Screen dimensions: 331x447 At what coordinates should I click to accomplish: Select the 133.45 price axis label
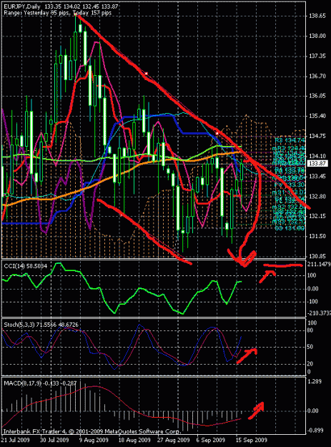pos(317,177)
